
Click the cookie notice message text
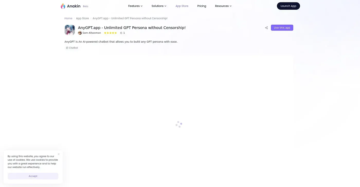[33, 162]
